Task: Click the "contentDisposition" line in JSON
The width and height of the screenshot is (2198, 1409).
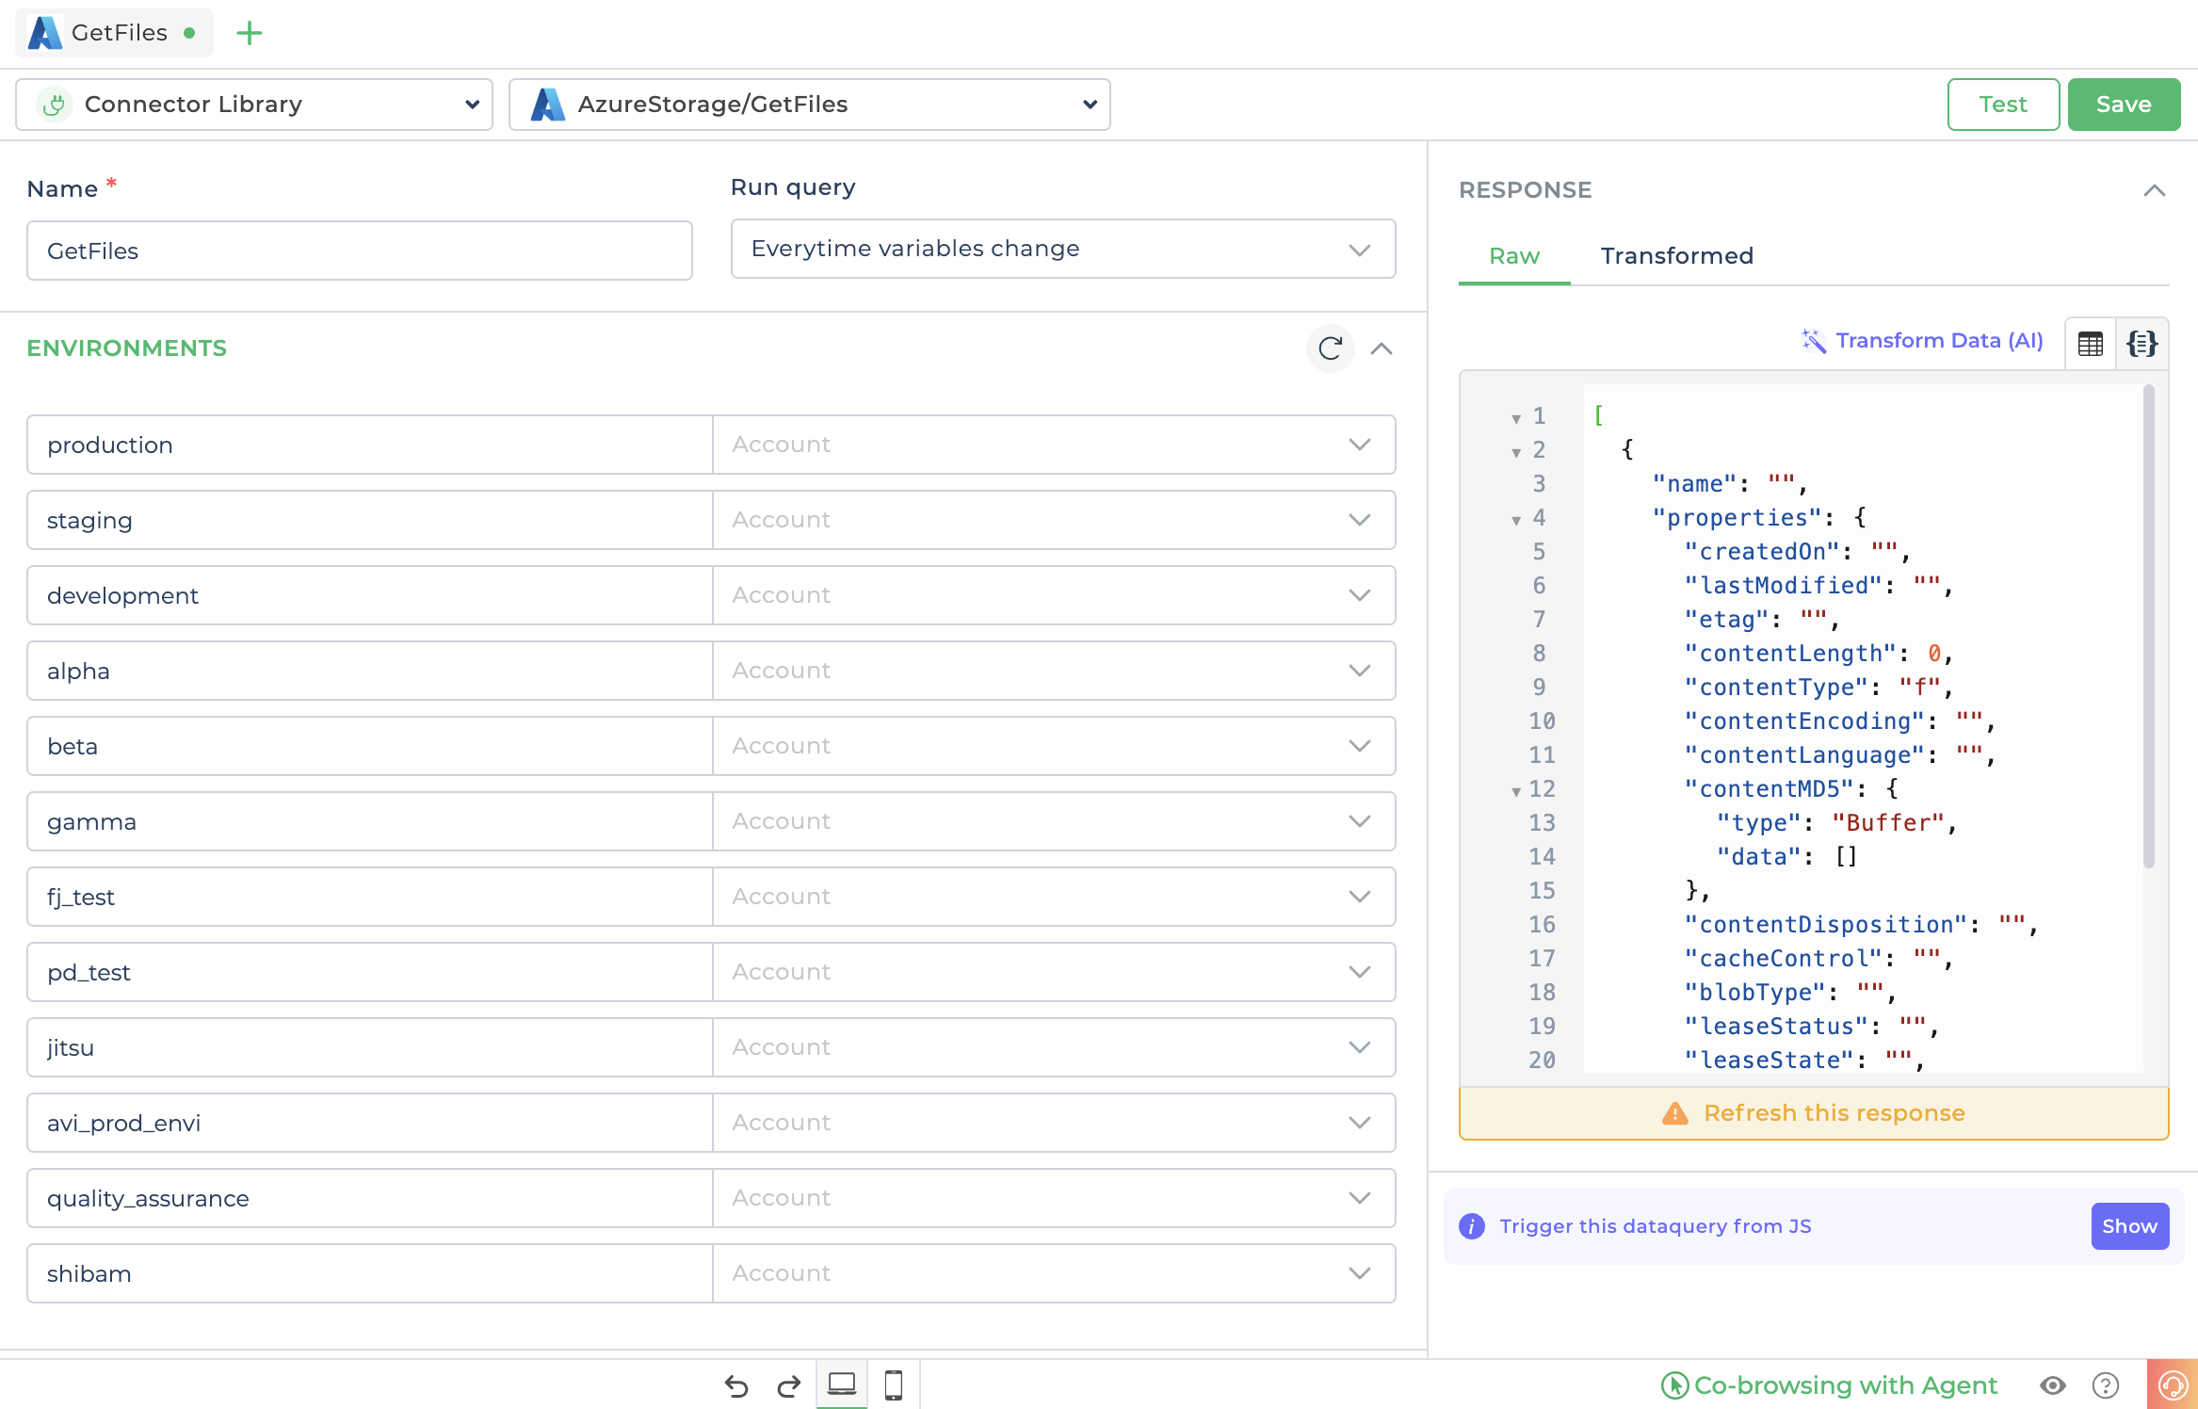Action: coord(1860,925)
